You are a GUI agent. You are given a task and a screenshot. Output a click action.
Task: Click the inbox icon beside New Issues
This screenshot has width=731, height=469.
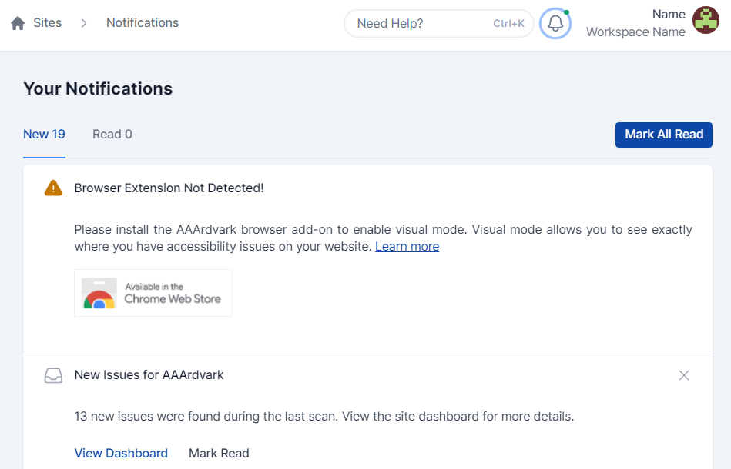click(53, 376)
